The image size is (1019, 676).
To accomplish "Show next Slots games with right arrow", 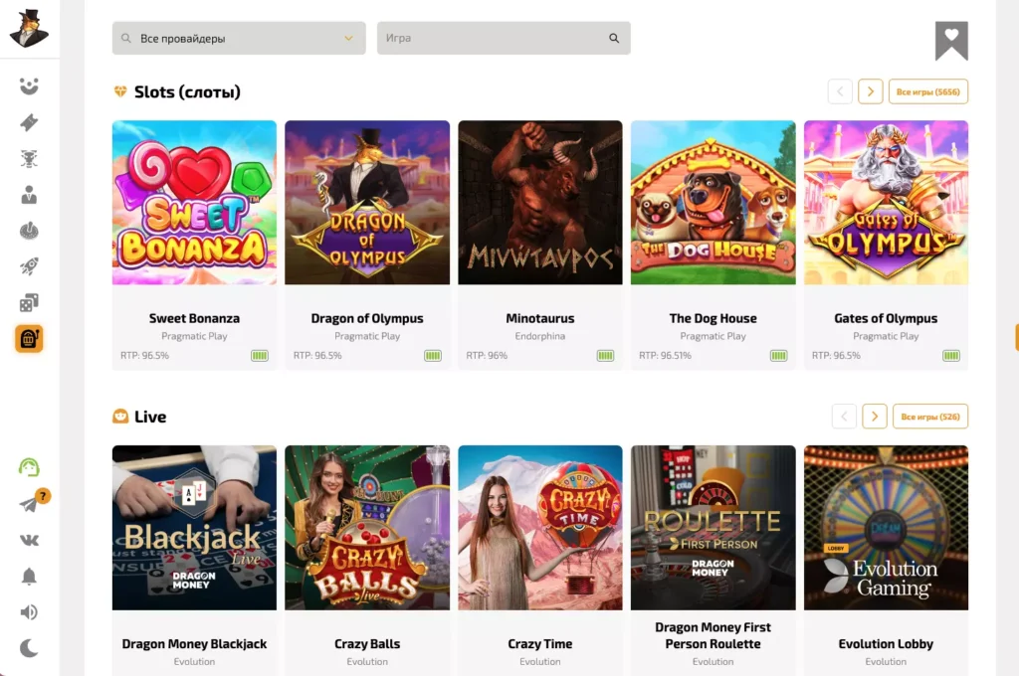I will coord(871,91).
